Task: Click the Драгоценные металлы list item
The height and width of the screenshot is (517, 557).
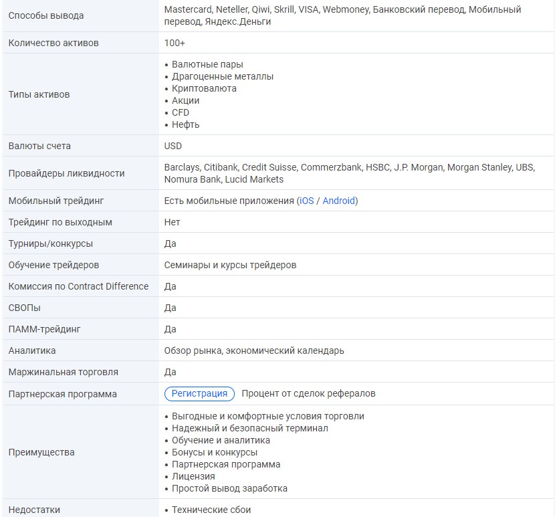Action: pyautogui.click(x=222, y=76)
